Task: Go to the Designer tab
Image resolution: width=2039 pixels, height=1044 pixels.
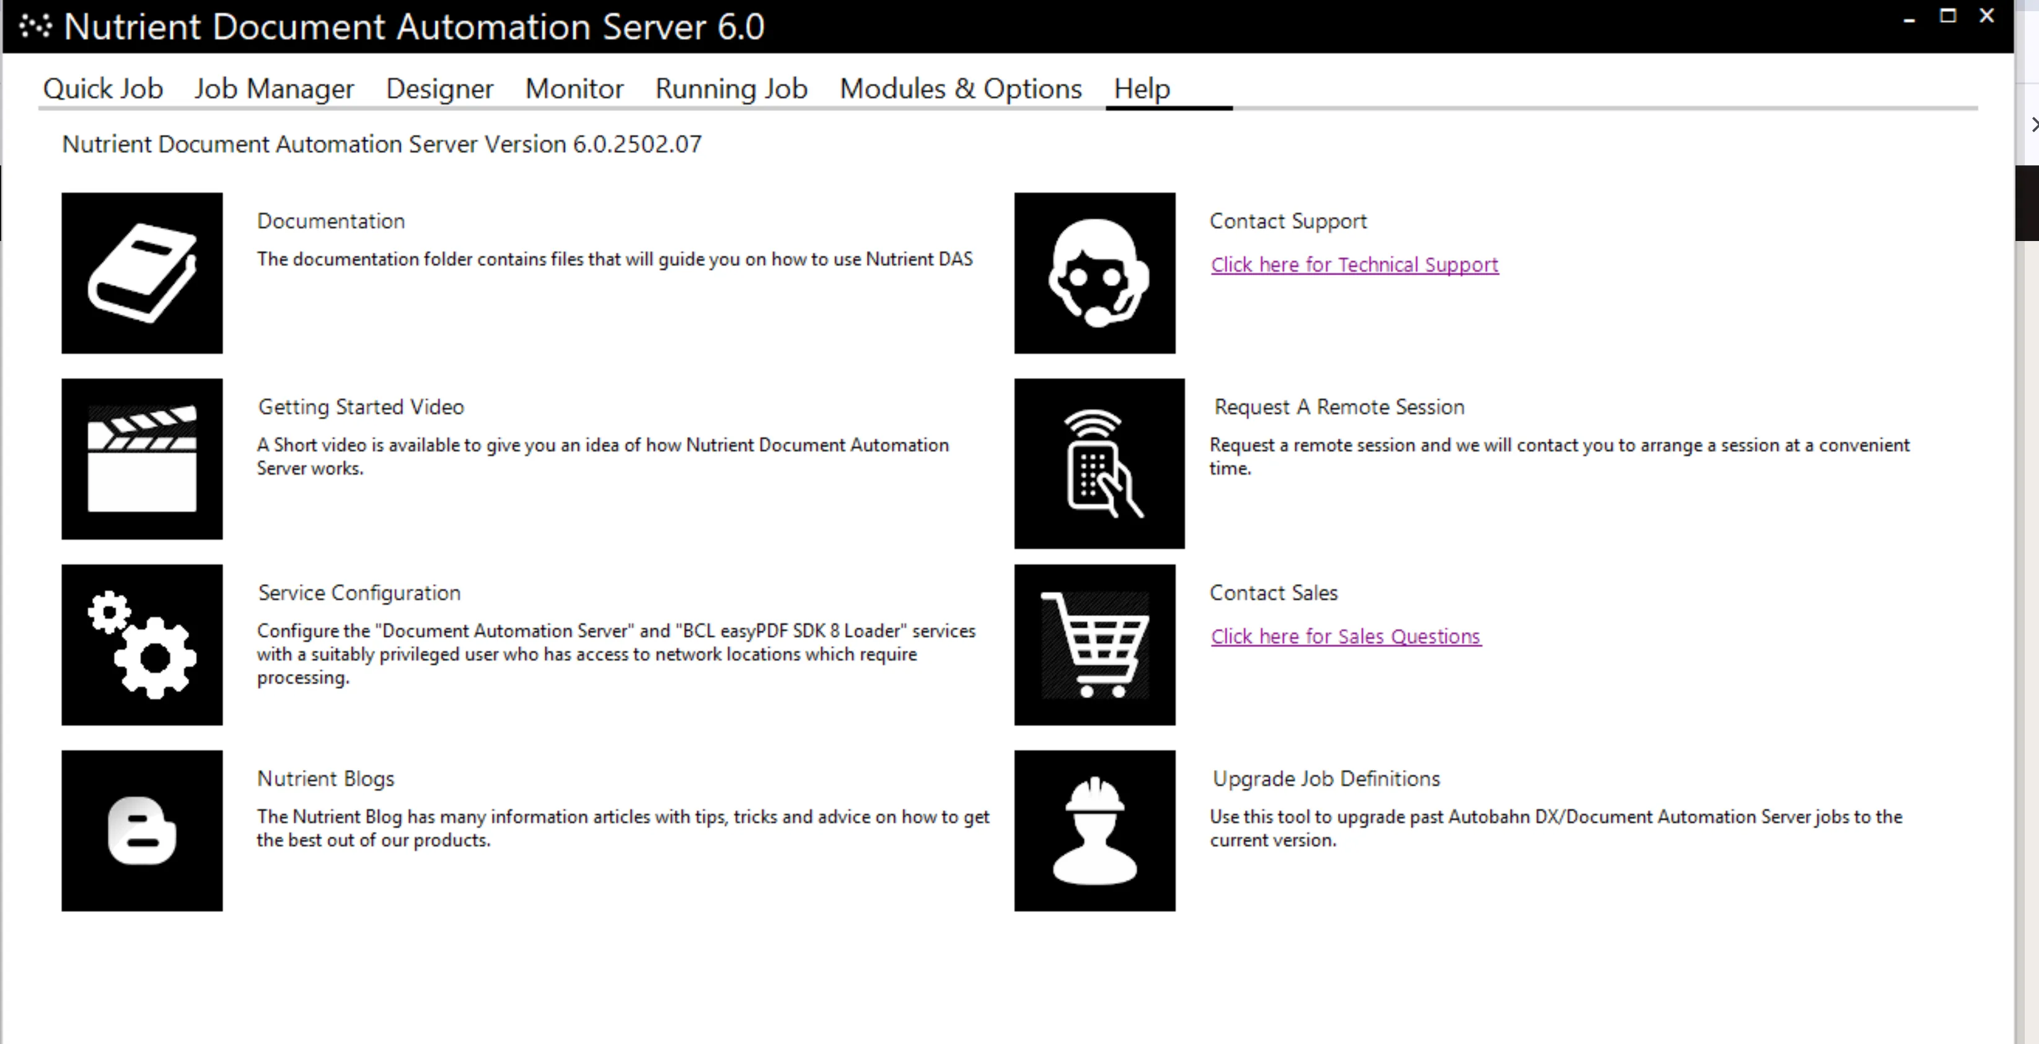Action: 439,89
